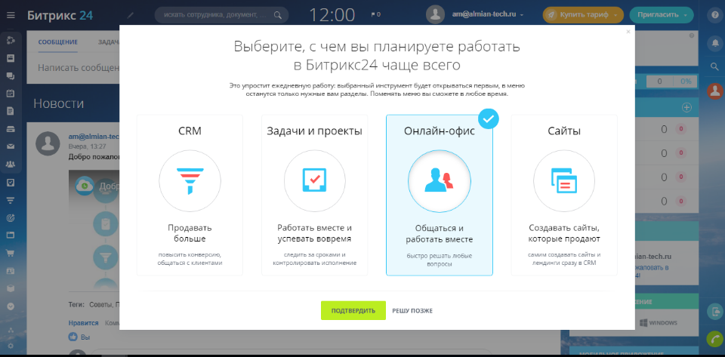Viewport: 725px width, 357px height.
Task: Open the workgroups people icon in sidebar
Action: pos(11,164)
